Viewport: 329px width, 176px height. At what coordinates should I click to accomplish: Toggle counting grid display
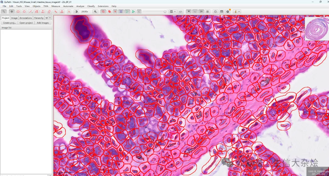[207, 12]
